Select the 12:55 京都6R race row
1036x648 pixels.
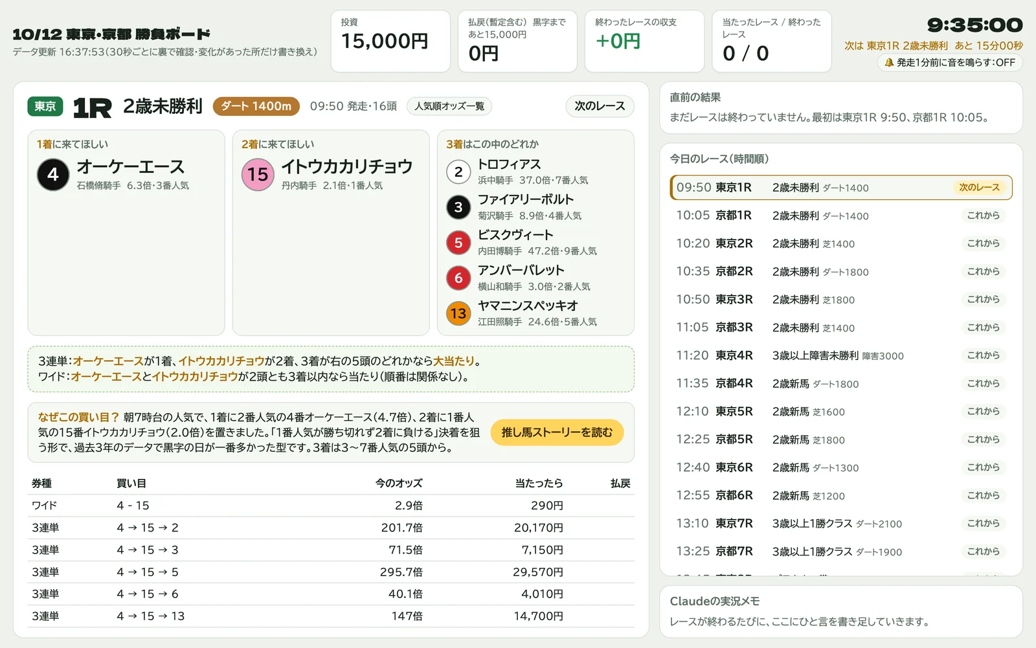841,495
